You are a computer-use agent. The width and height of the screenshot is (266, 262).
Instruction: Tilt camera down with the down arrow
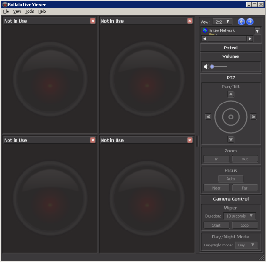pyautogui.click(x=231, y=139)
